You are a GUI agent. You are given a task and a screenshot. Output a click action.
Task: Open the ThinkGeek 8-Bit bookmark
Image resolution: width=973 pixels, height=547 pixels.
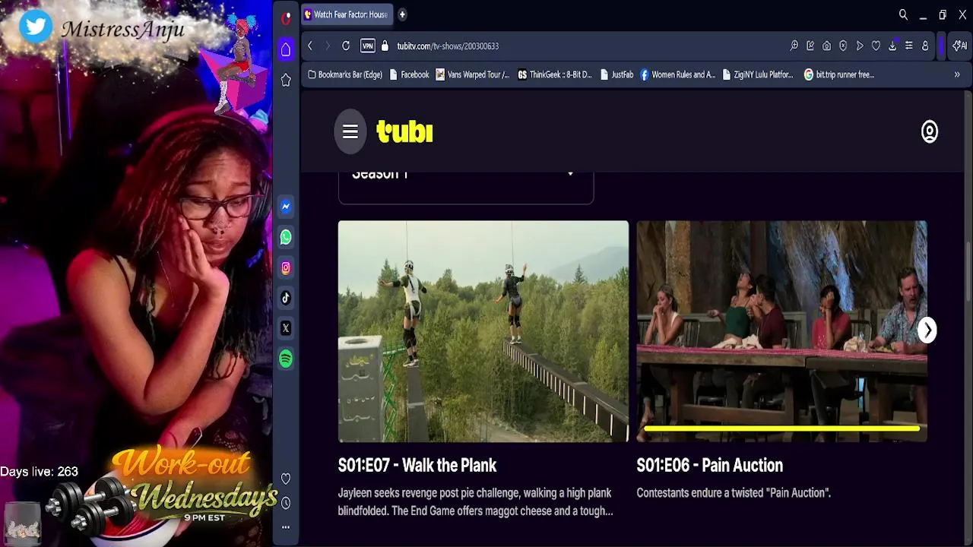tap(555, 74)
